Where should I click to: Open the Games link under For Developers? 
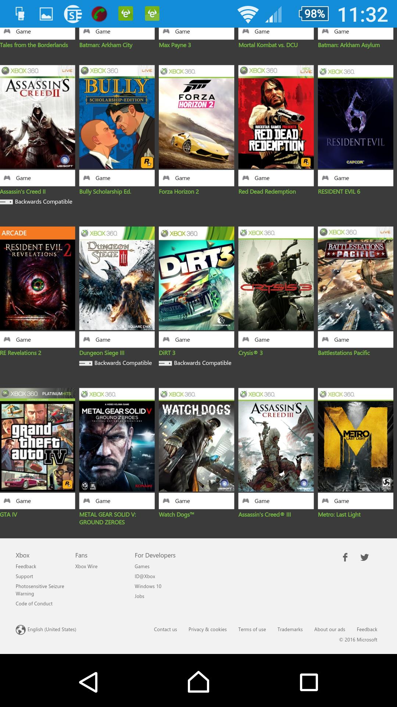click(x=142, y=566)
